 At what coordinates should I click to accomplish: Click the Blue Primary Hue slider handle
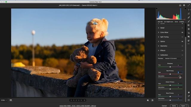tap(170, 96)
